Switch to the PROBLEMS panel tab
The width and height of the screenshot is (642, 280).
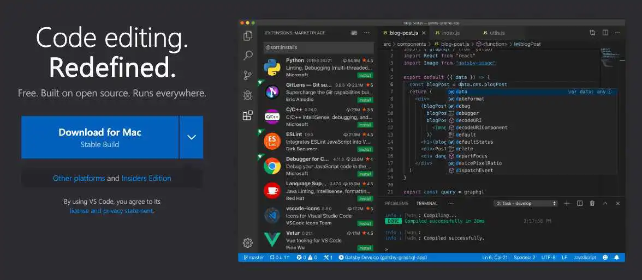click(x=396, y=203)
